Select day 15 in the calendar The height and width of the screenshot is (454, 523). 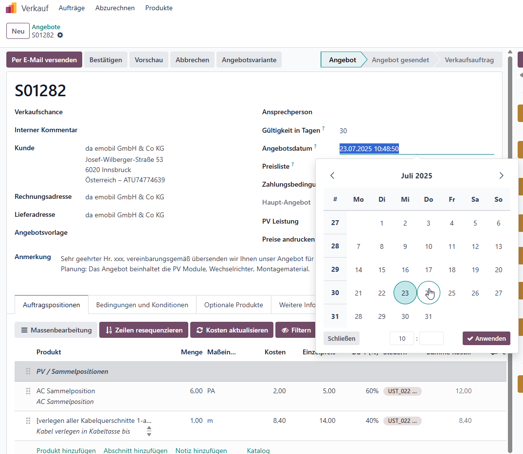[x=381, y=270]
